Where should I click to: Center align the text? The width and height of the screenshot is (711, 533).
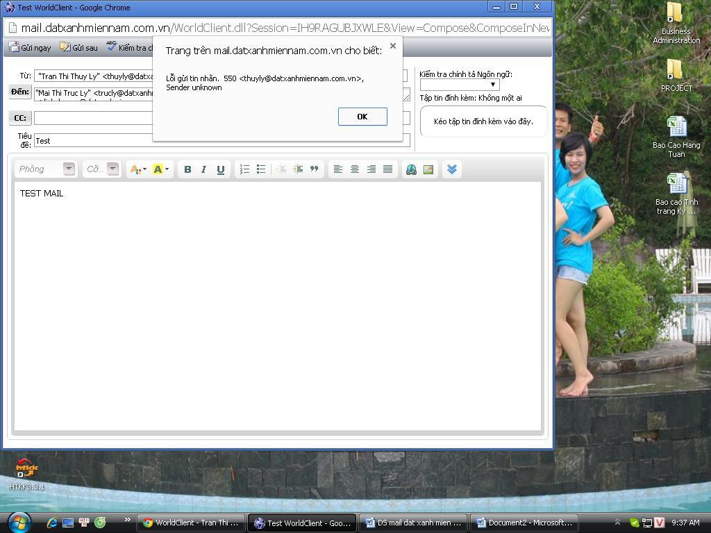pyautogui.click(x=355, y=169)
